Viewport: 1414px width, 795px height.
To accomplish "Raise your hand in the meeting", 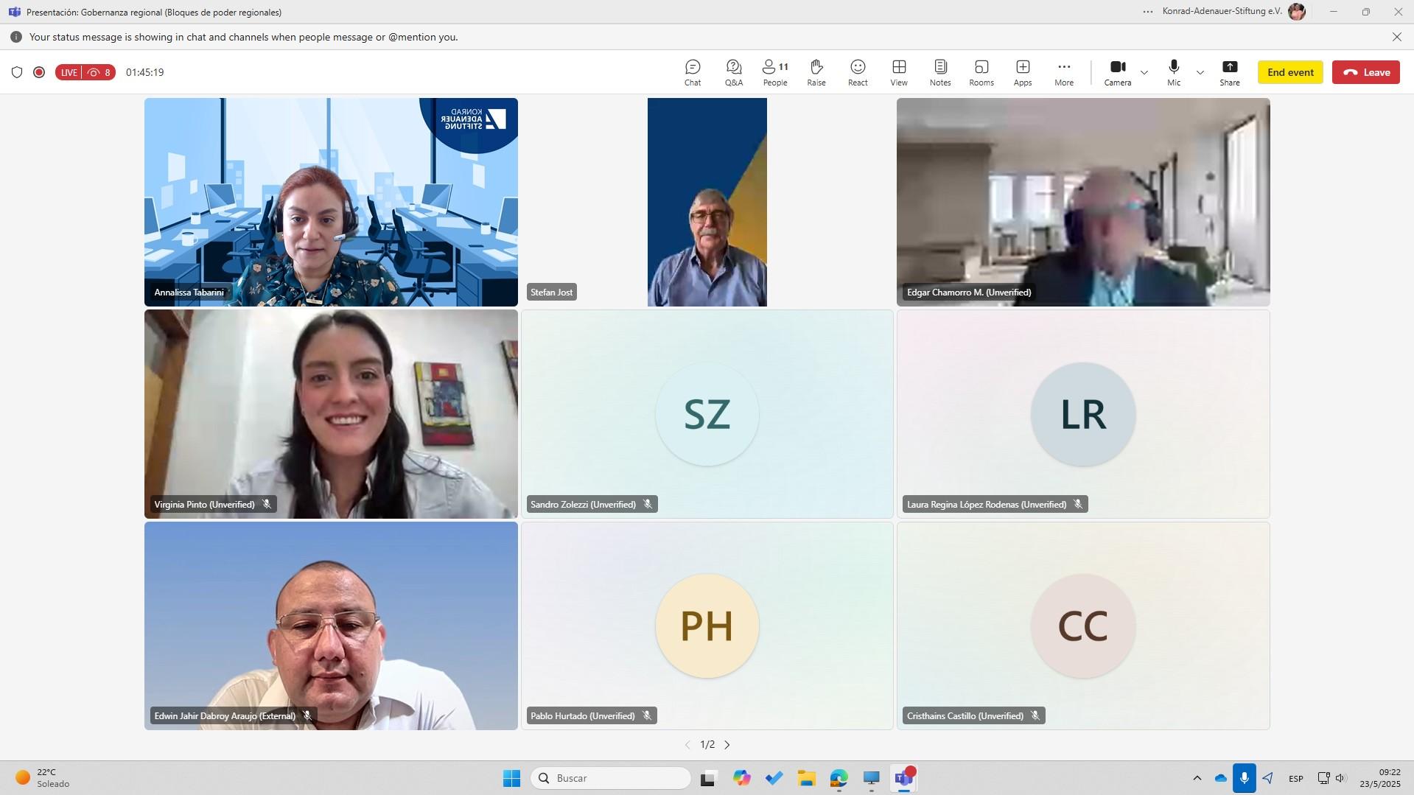I will tap(816, 72).
